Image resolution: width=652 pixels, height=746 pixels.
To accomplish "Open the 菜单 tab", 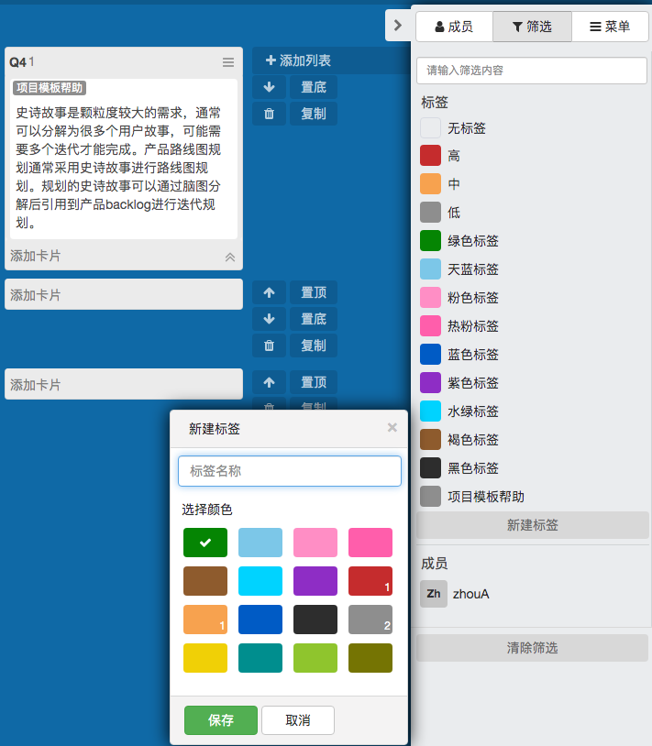I will point(610,27).
